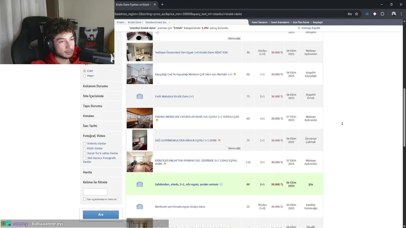Screen dimensions: 406x228
Task: Open a new browser tab with the plus icon
Action: (162, 4)
